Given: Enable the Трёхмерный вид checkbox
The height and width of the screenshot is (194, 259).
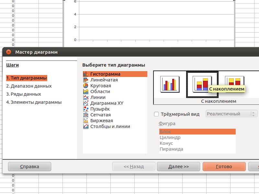Looking at the screenshot, I should pos(156,114).
